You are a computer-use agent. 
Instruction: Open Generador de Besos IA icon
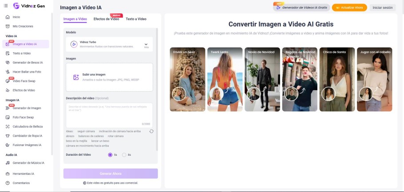[8, 62]
